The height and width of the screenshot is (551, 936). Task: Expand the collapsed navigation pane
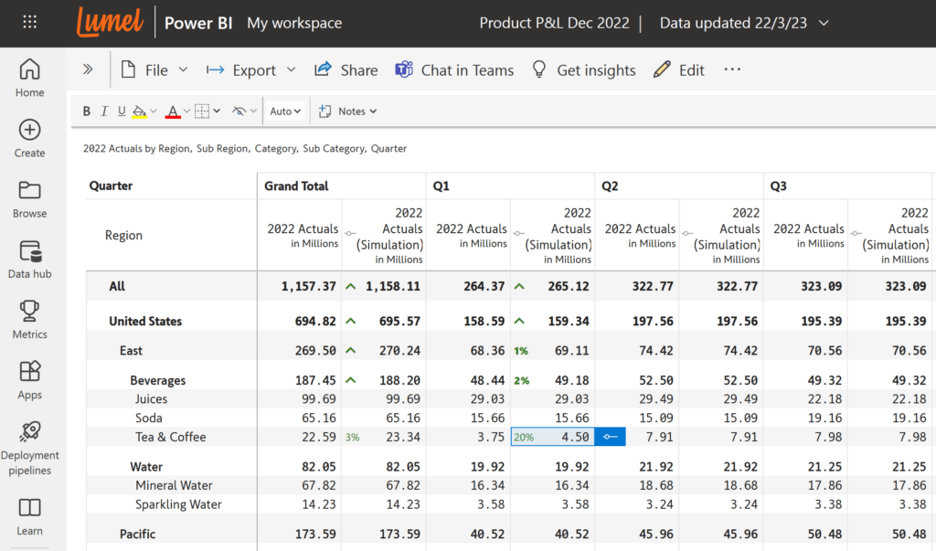(x=88, y=68)
